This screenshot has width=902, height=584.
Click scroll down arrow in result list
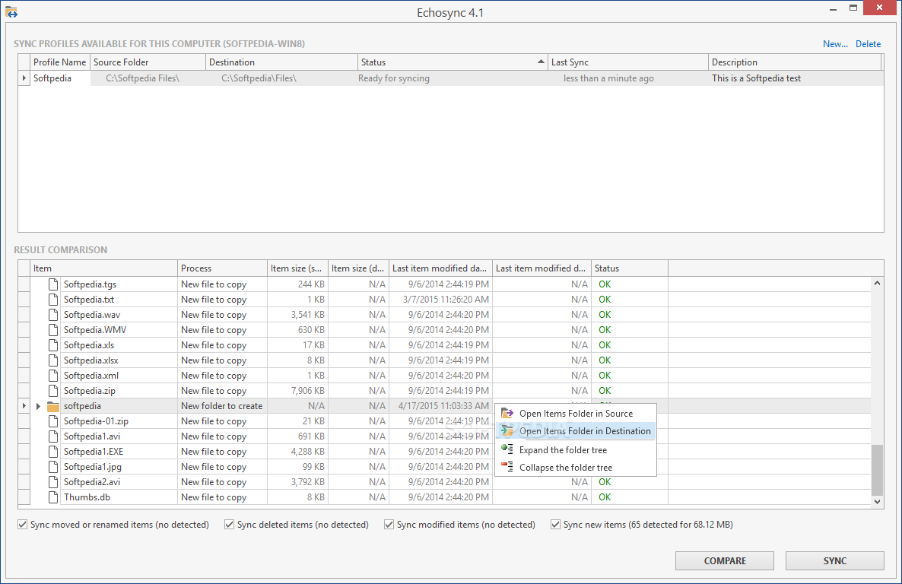[x=877, y=502]
